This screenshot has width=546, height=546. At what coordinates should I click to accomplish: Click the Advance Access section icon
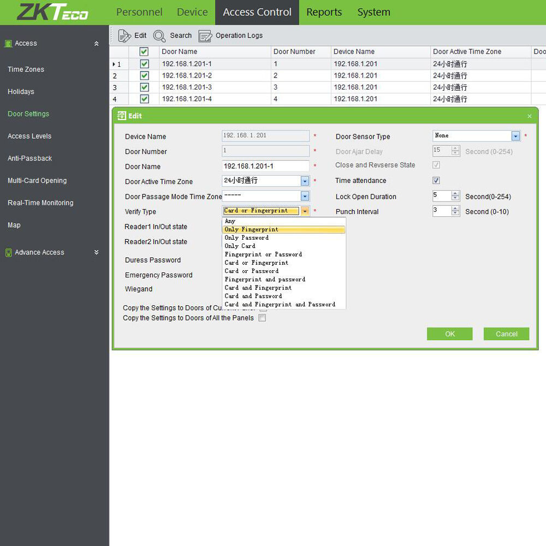click(x=8, y=253)
